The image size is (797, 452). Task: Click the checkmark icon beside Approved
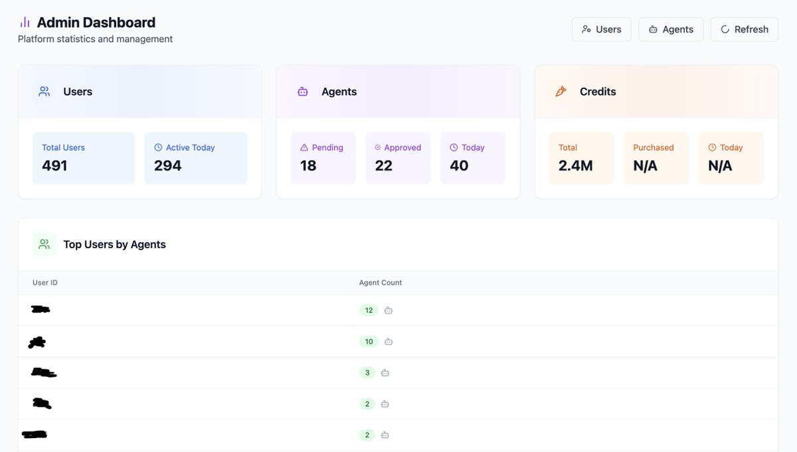point(378,147)
